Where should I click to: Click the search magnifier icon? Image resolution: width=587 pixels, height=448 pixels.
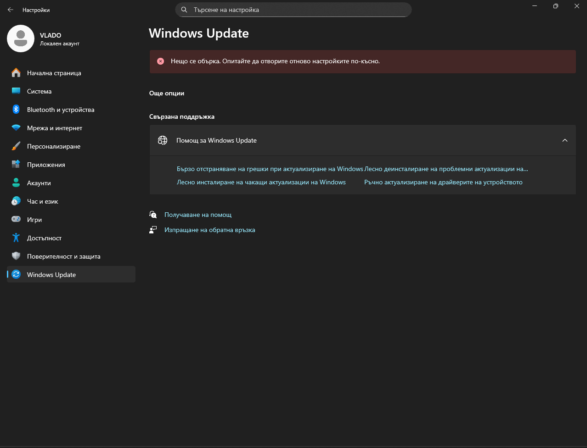184,10
